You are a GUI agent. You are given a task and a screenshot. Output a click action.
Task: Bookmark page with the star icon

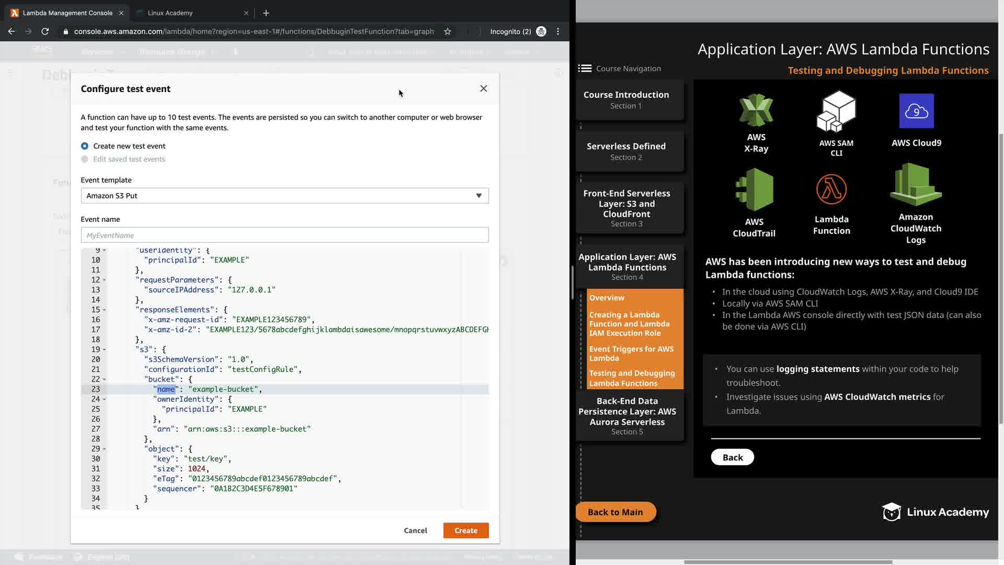pyautogui.click(x=448, y=31)
